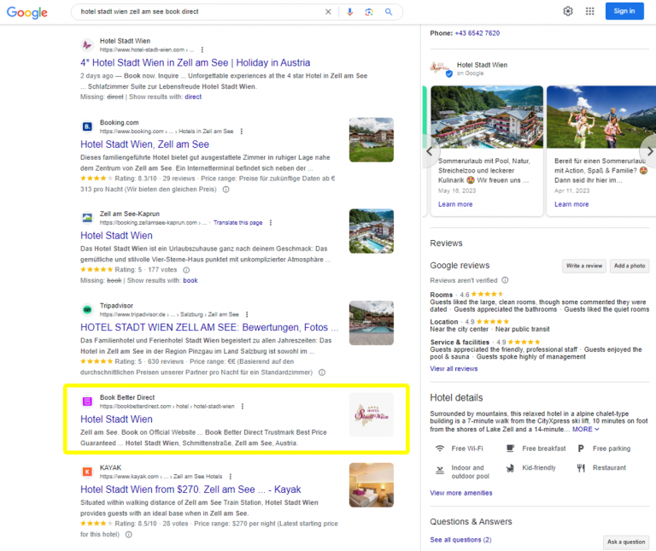This screenshot has width=656, height=551.
Task: Show results with 'direct' link
Action: click(x=193, y=97)
